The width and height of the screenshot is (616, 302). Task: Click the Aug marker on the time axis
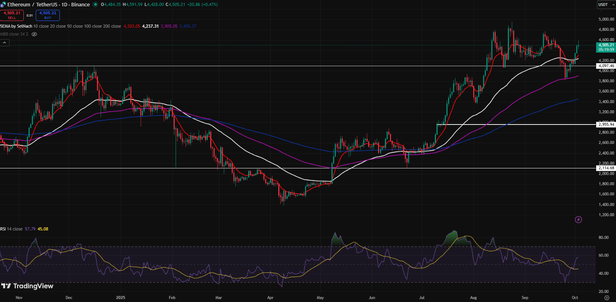(x=473, y=296)
